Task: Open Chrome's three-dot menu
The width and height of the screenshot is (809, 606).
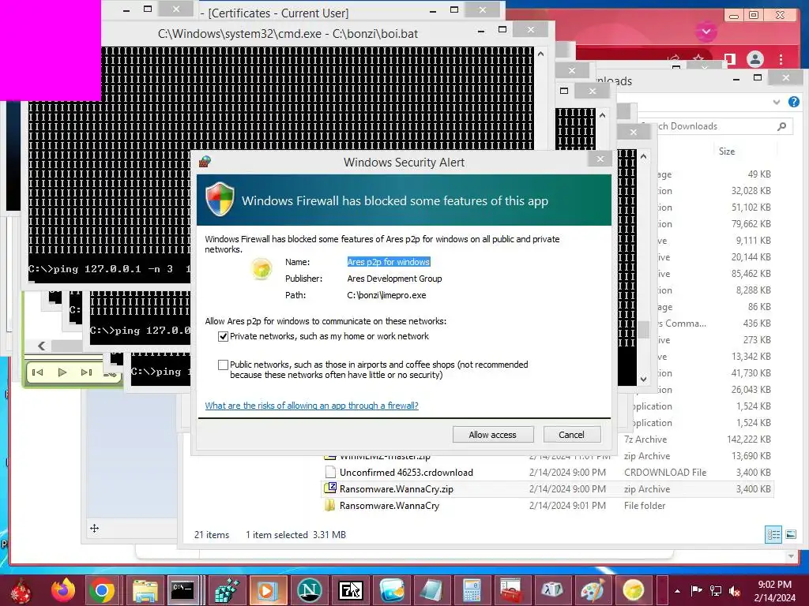Action: click(x=781, y=59)
